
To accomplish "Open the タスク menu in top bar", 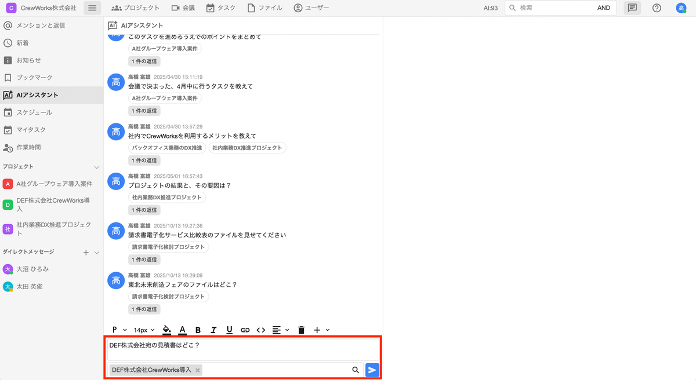I will coord(221,8).
